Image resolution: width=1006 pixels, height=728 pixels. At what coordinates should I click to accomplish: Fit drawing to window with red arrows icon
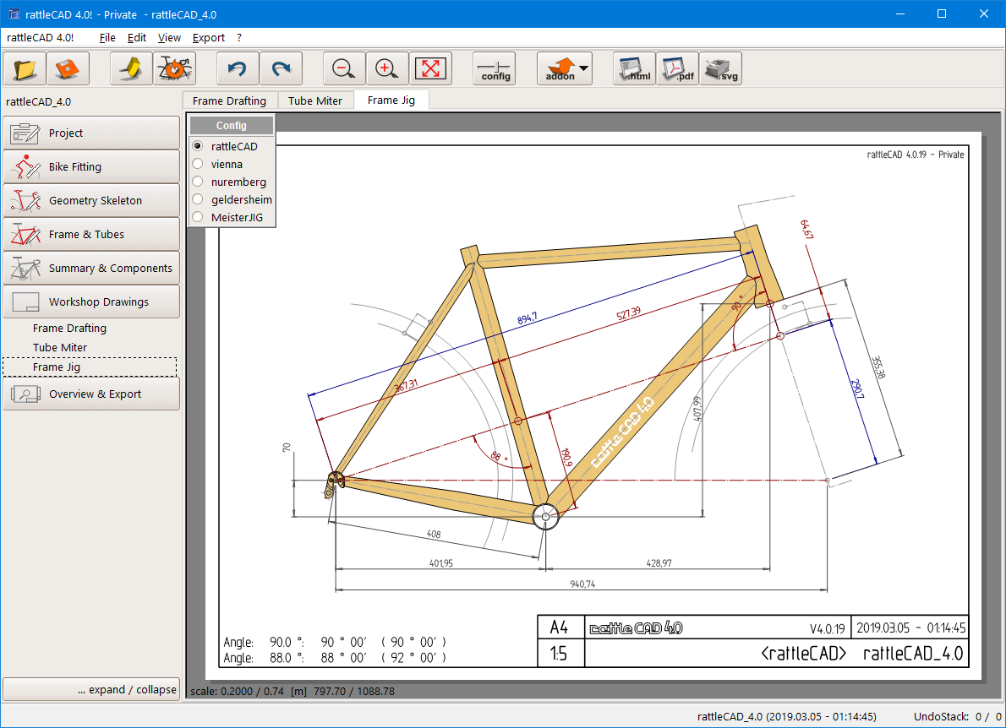pos(430,68)
